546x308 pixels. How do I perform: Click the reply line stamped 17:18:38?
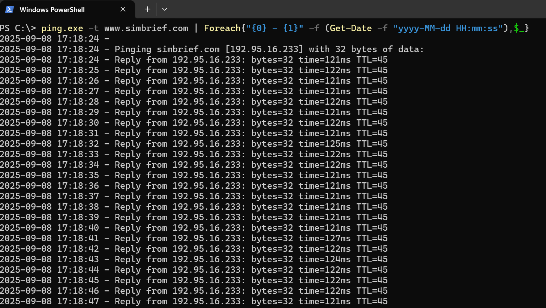(x=194, y=207)
